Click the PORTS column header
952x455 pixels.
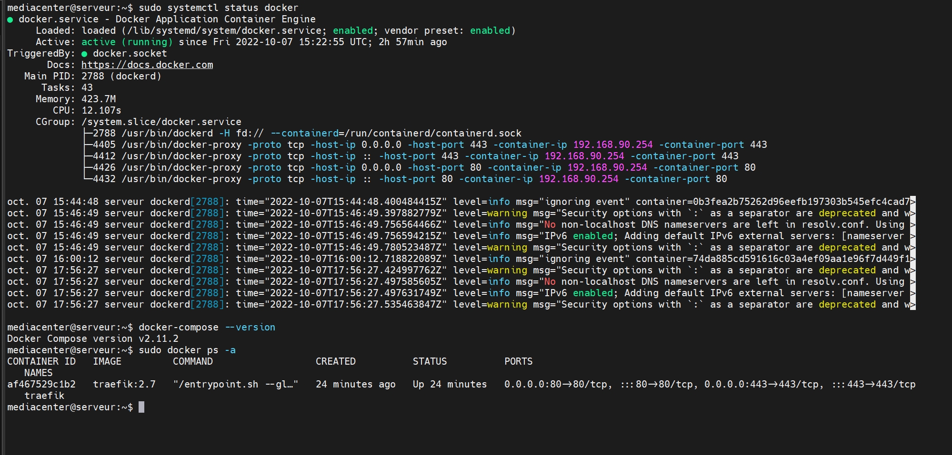[518, 362]
